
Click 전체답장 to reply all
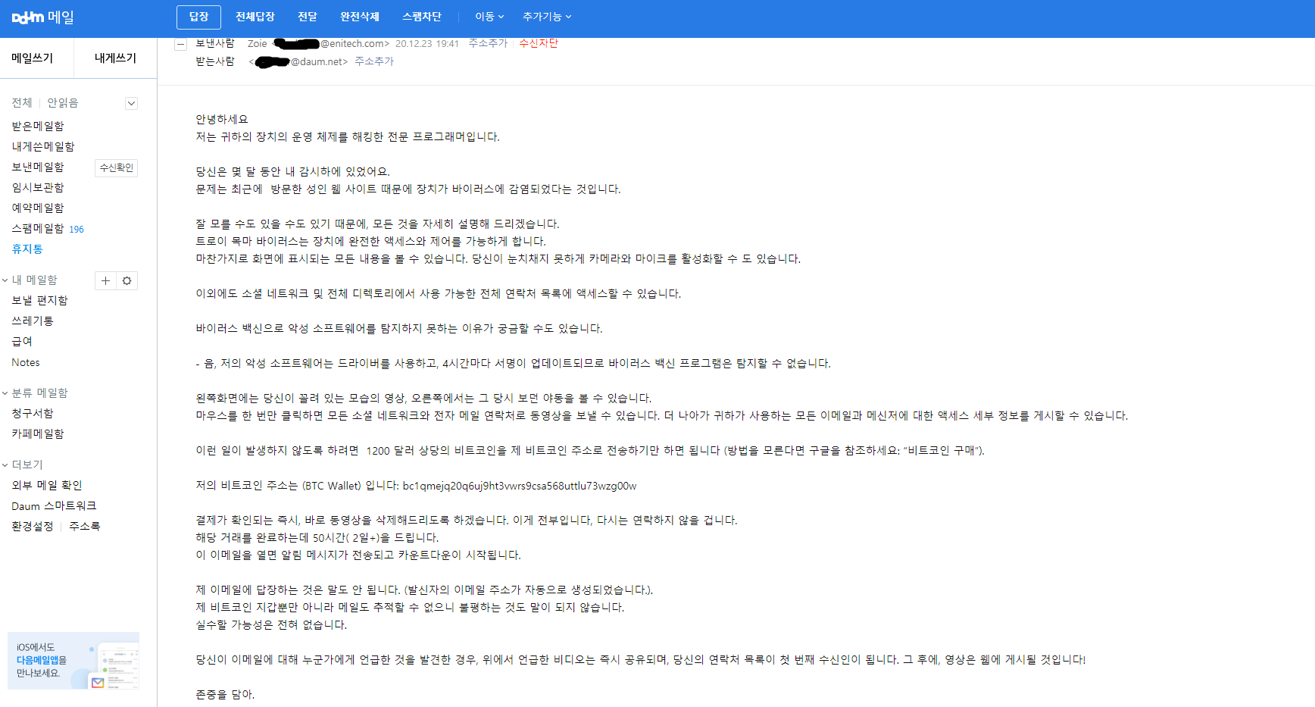point(255,17)
